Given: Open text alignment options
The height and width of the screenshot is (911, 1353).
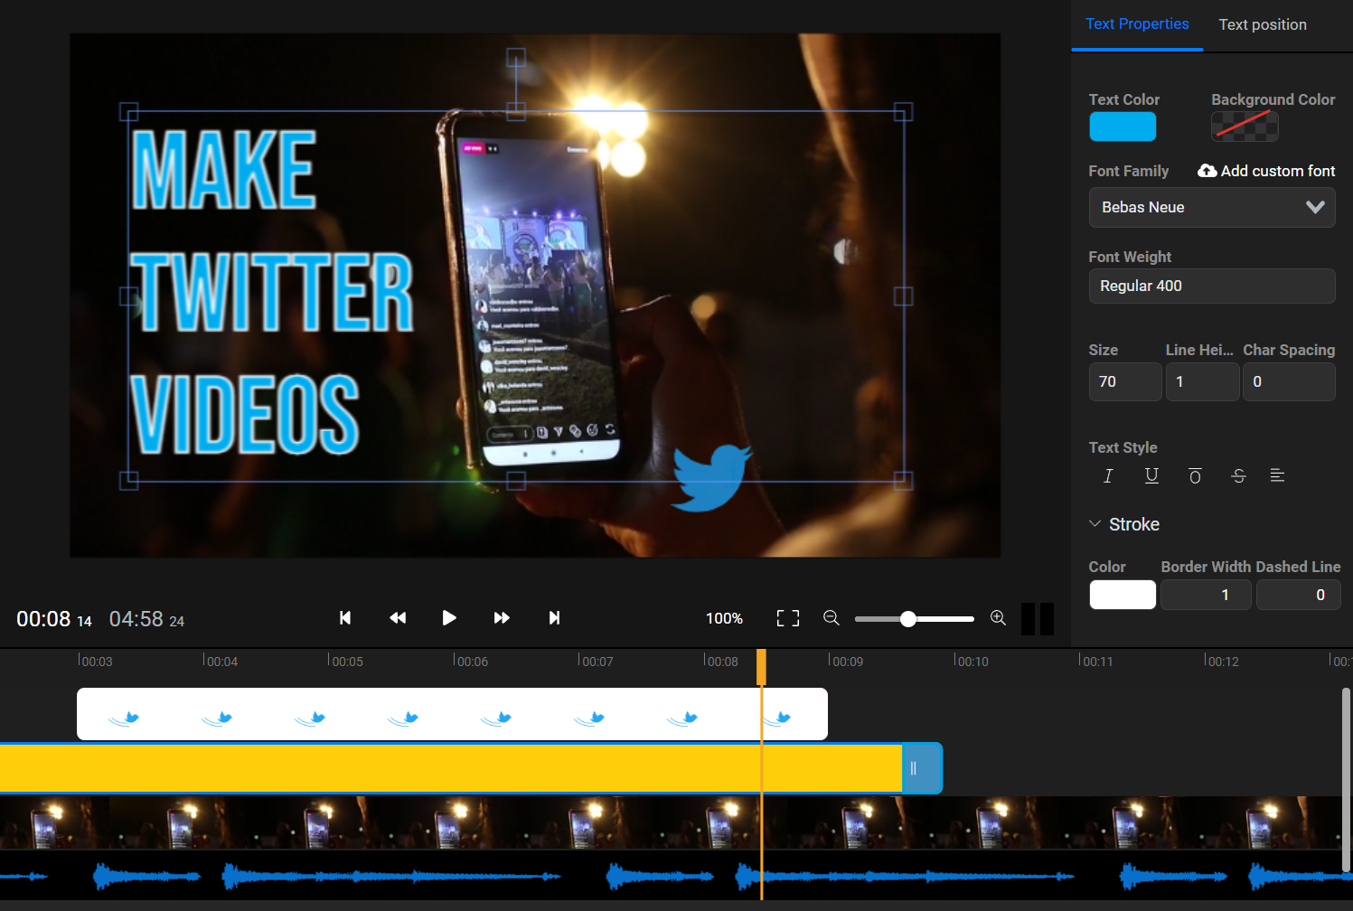Looking at the screenshot, I should [1277, 475].
